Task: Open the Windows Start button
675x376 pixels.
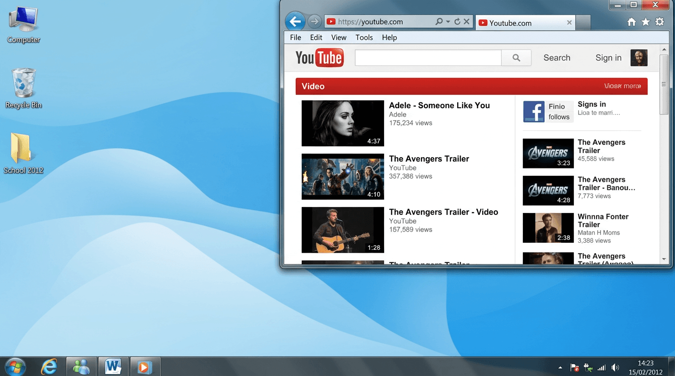Action: pyautogui.click(x=15, y=366)
